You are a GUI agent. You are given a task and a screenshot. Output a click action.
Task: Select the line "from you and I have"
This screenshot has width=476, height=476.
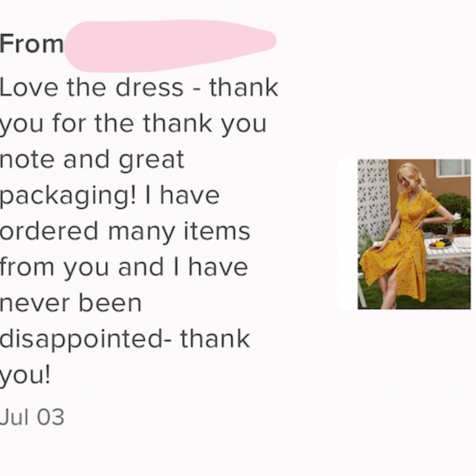point(124,267)
